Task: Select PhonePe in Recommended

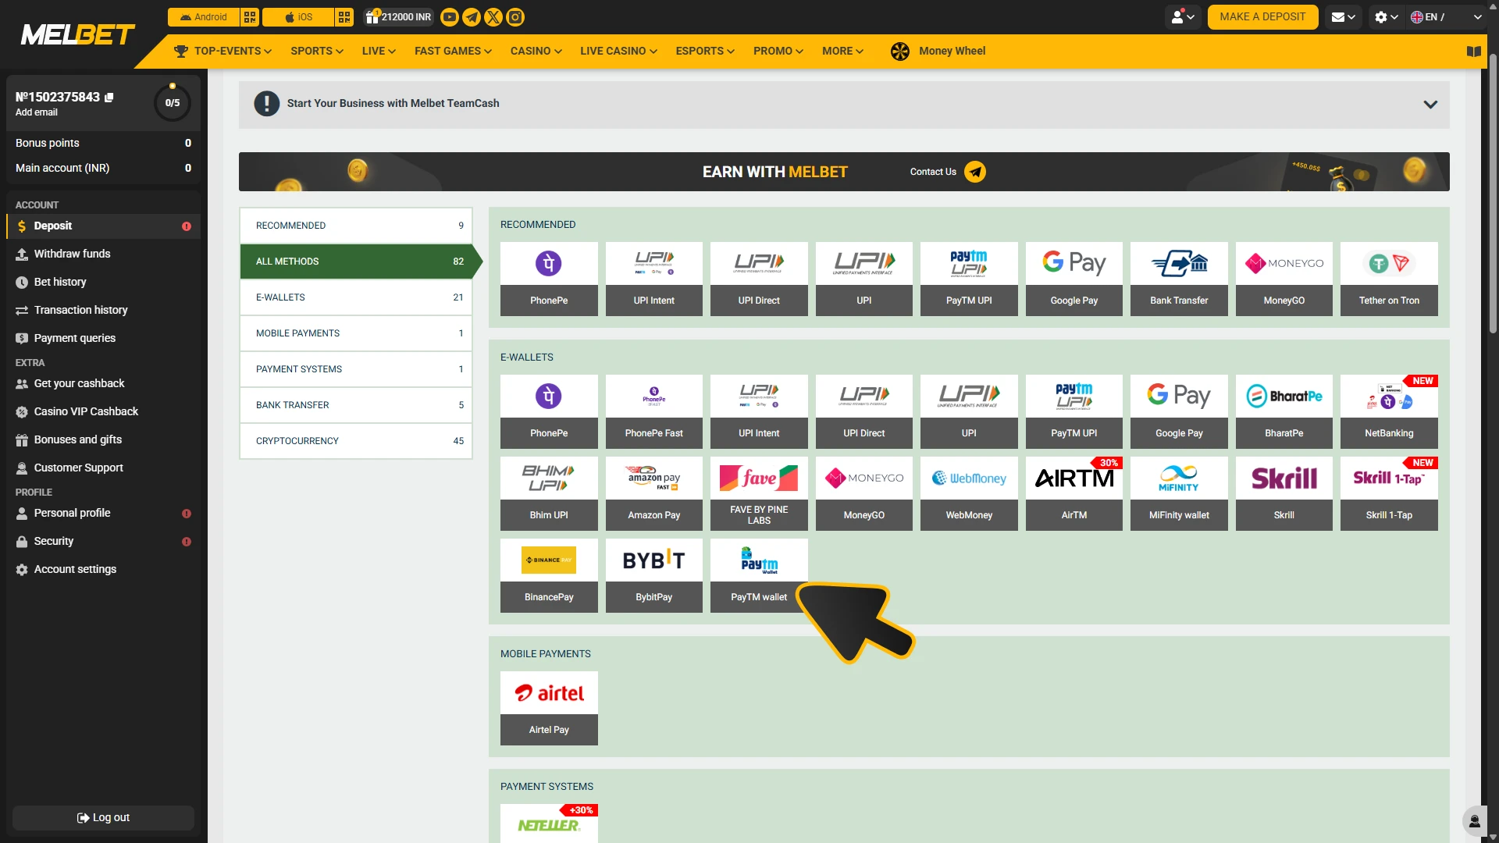Action: [549, 279]
